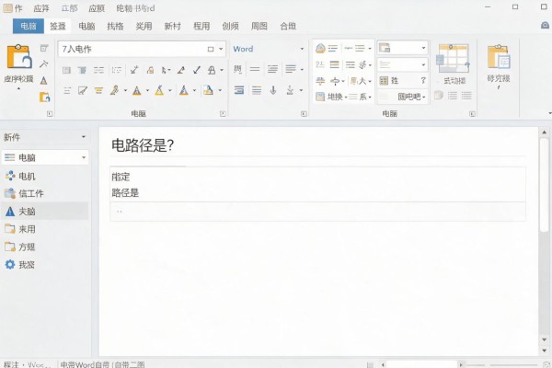Screen dimensions: 552x368
Task: Switch to the 签置 tab
Action: point(57,26)
